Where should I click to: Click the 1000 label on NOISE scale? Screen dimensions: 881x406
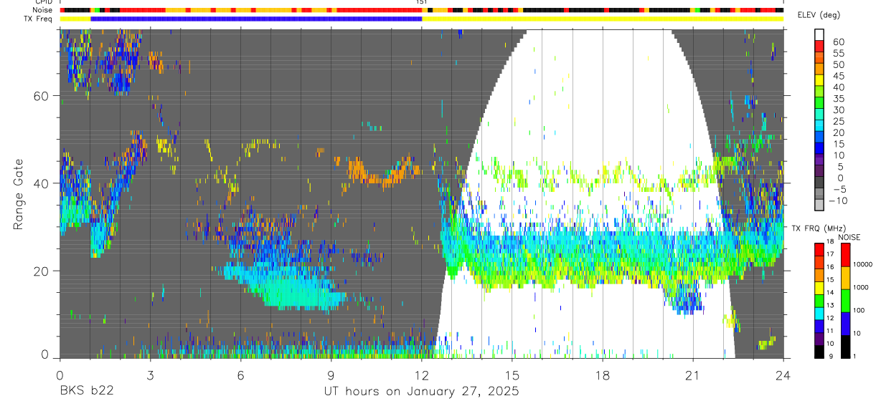pyautogui.click(x=862, y=287)
